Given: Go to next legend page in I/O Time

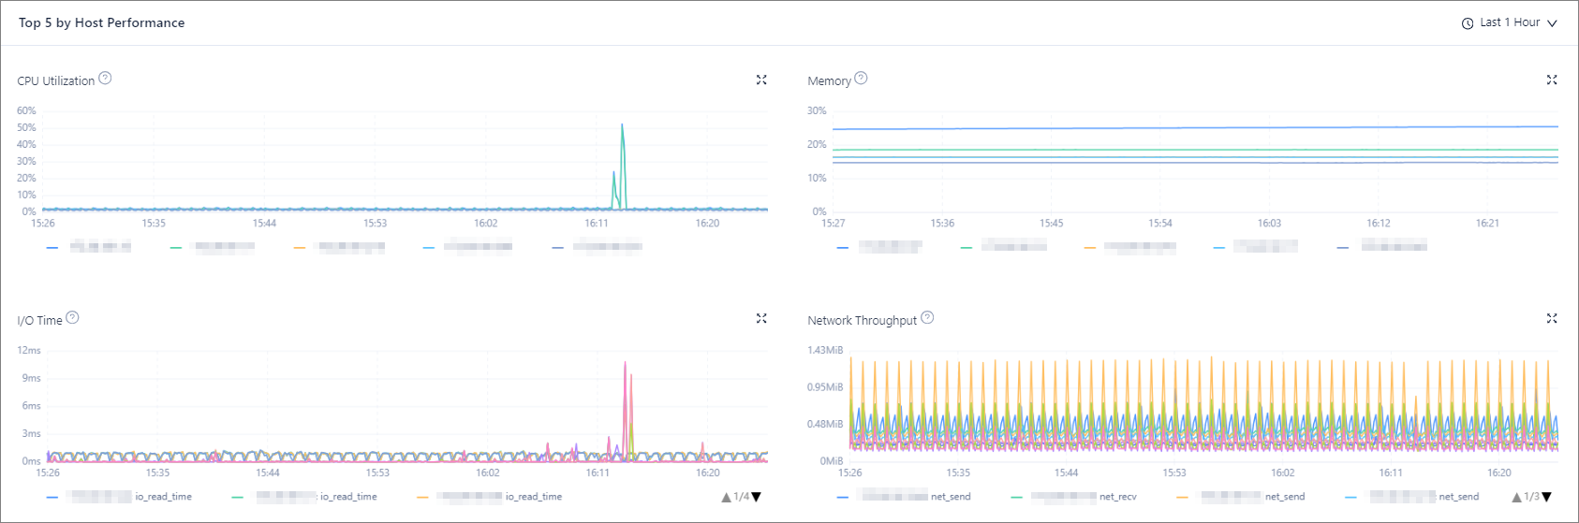Looking at the screenshot, I should 757,497.
